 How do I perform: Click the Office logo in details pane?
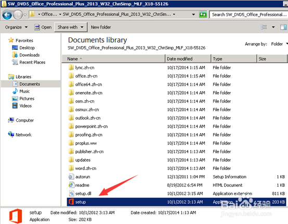click(x=16, y=216)
